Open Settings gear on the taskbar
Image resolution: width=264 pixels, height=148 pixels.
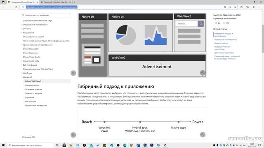165,145
